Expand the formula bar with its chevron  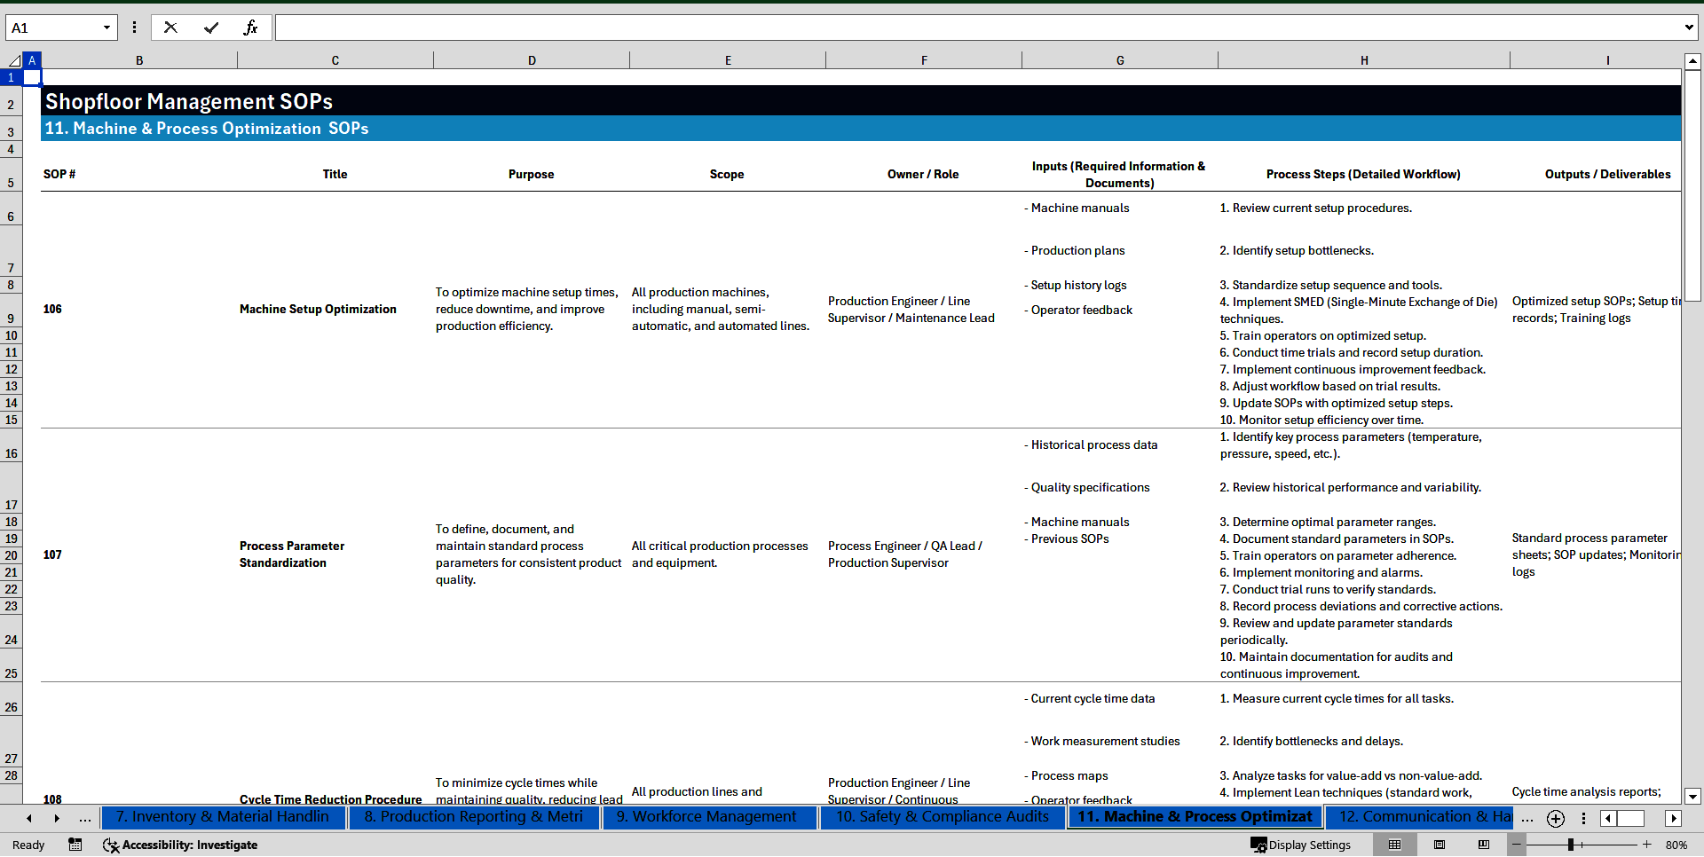[1691, 27]
